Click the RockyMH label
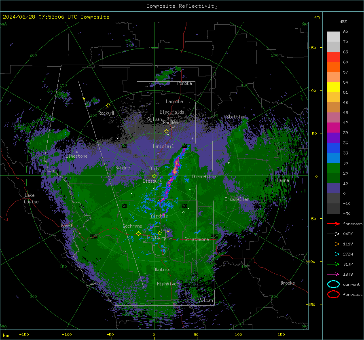The image size is (364, 340). [x=107, y=113]
